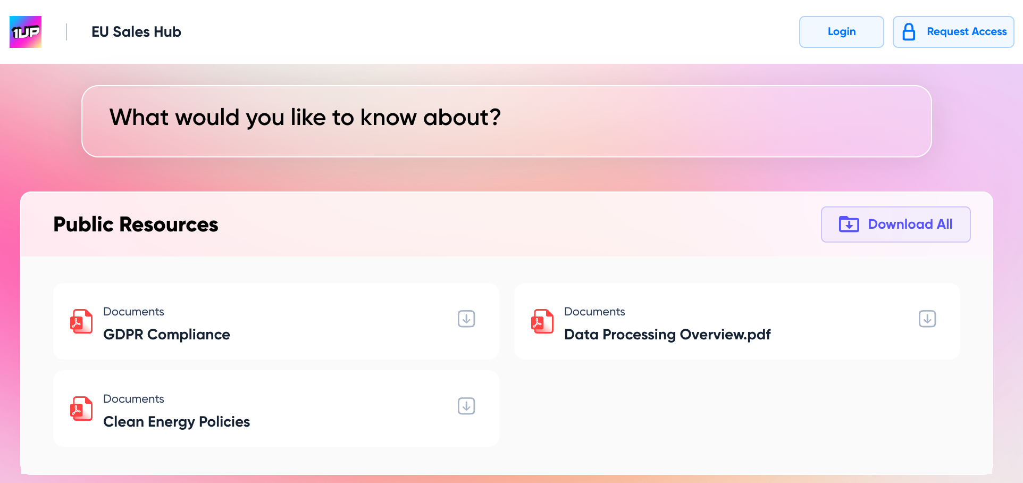Click the Download All button label
The height and width of the screenshot is (483, 1023).
click(x=910, y=224)
